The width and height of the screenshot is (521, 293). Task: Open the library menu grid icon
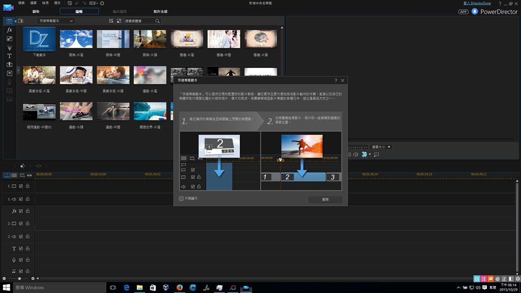pyautogui.click(x=111, y=21)
